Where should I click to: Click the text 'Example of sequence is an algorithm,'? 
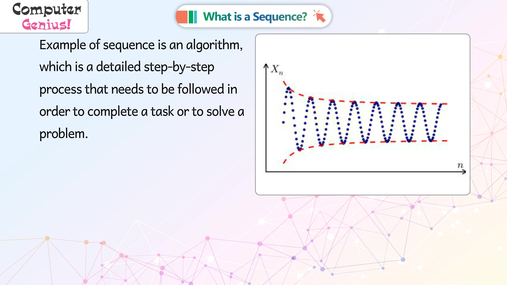[x=141, y=45]
